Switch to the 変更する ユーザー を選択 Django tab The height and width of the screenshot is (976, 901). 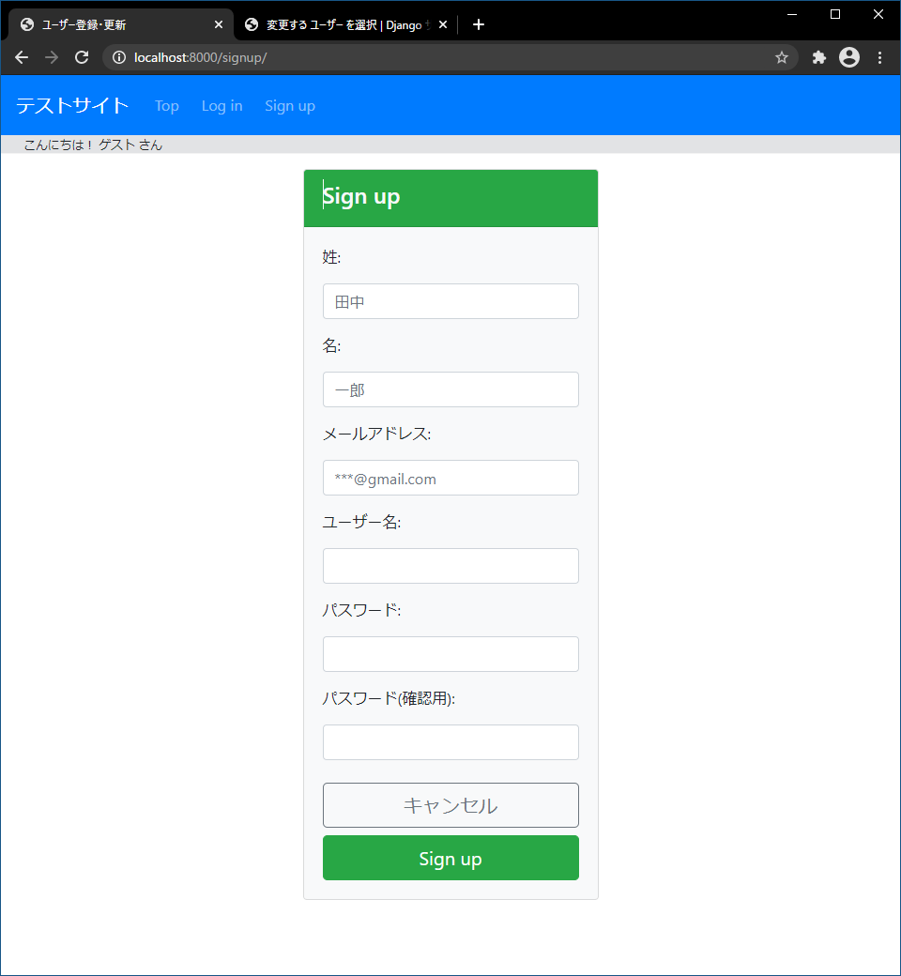click(345, 24)
